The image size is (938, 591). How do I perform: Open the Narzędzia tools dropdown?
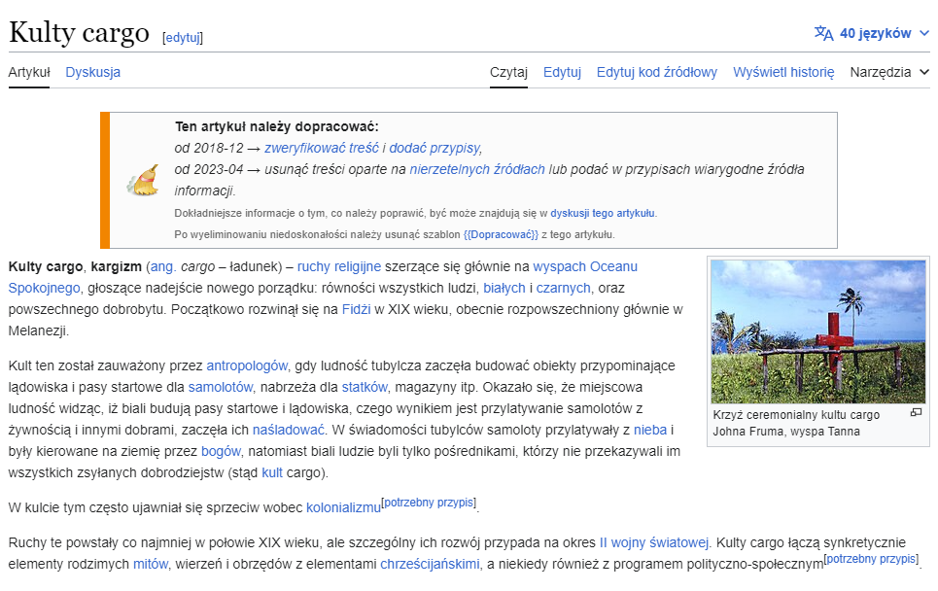tap(889, 72)
